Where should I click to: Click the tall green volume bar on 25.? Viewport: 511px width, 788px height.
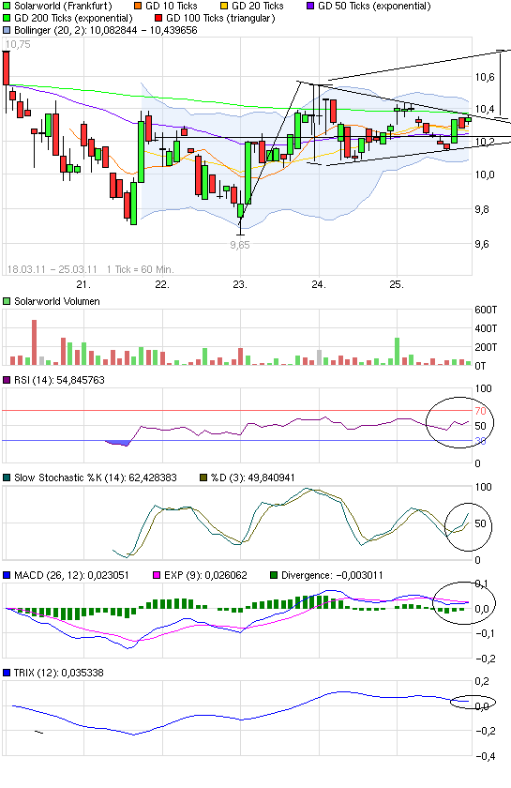pyautogui.click(x=398, y=351)
